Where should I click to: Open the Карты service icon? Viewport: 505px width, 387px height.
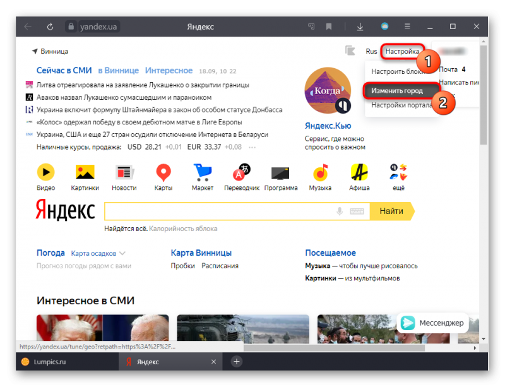(x=163, y=172)
